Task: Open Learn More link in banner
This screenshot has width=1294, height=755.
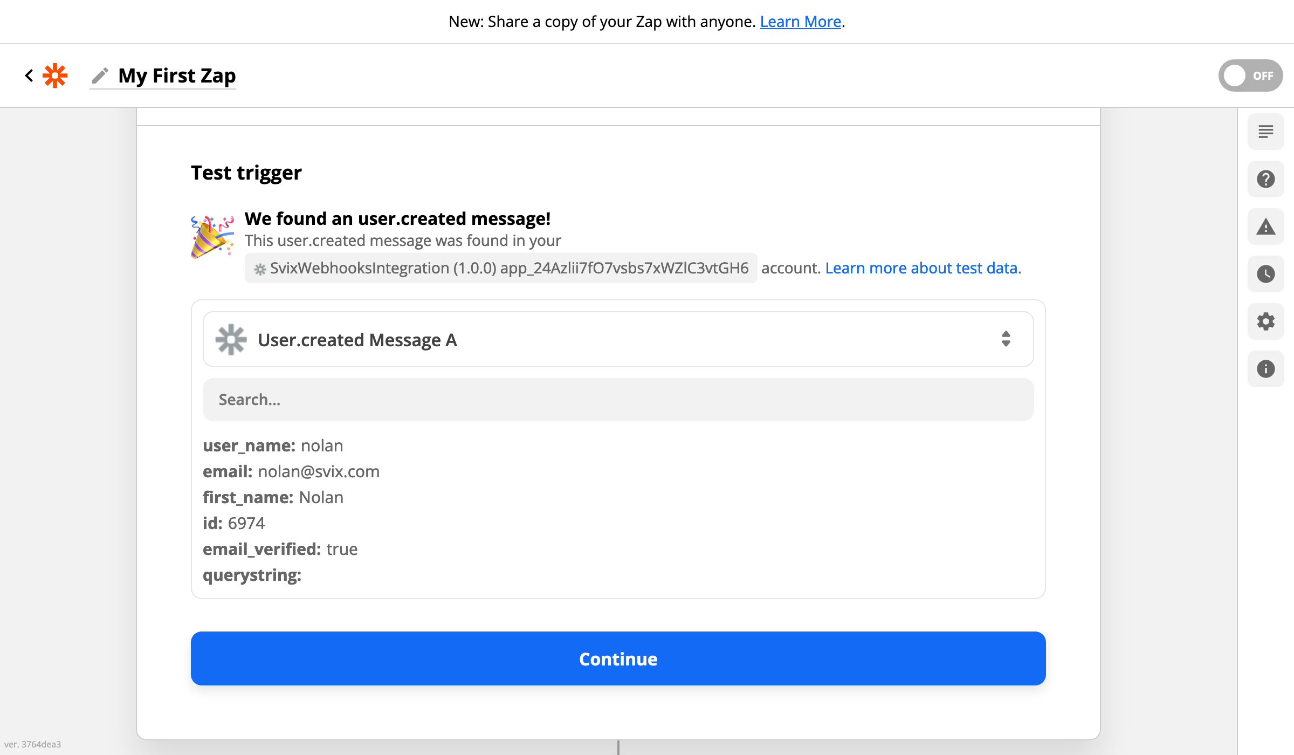Action: 800,22
